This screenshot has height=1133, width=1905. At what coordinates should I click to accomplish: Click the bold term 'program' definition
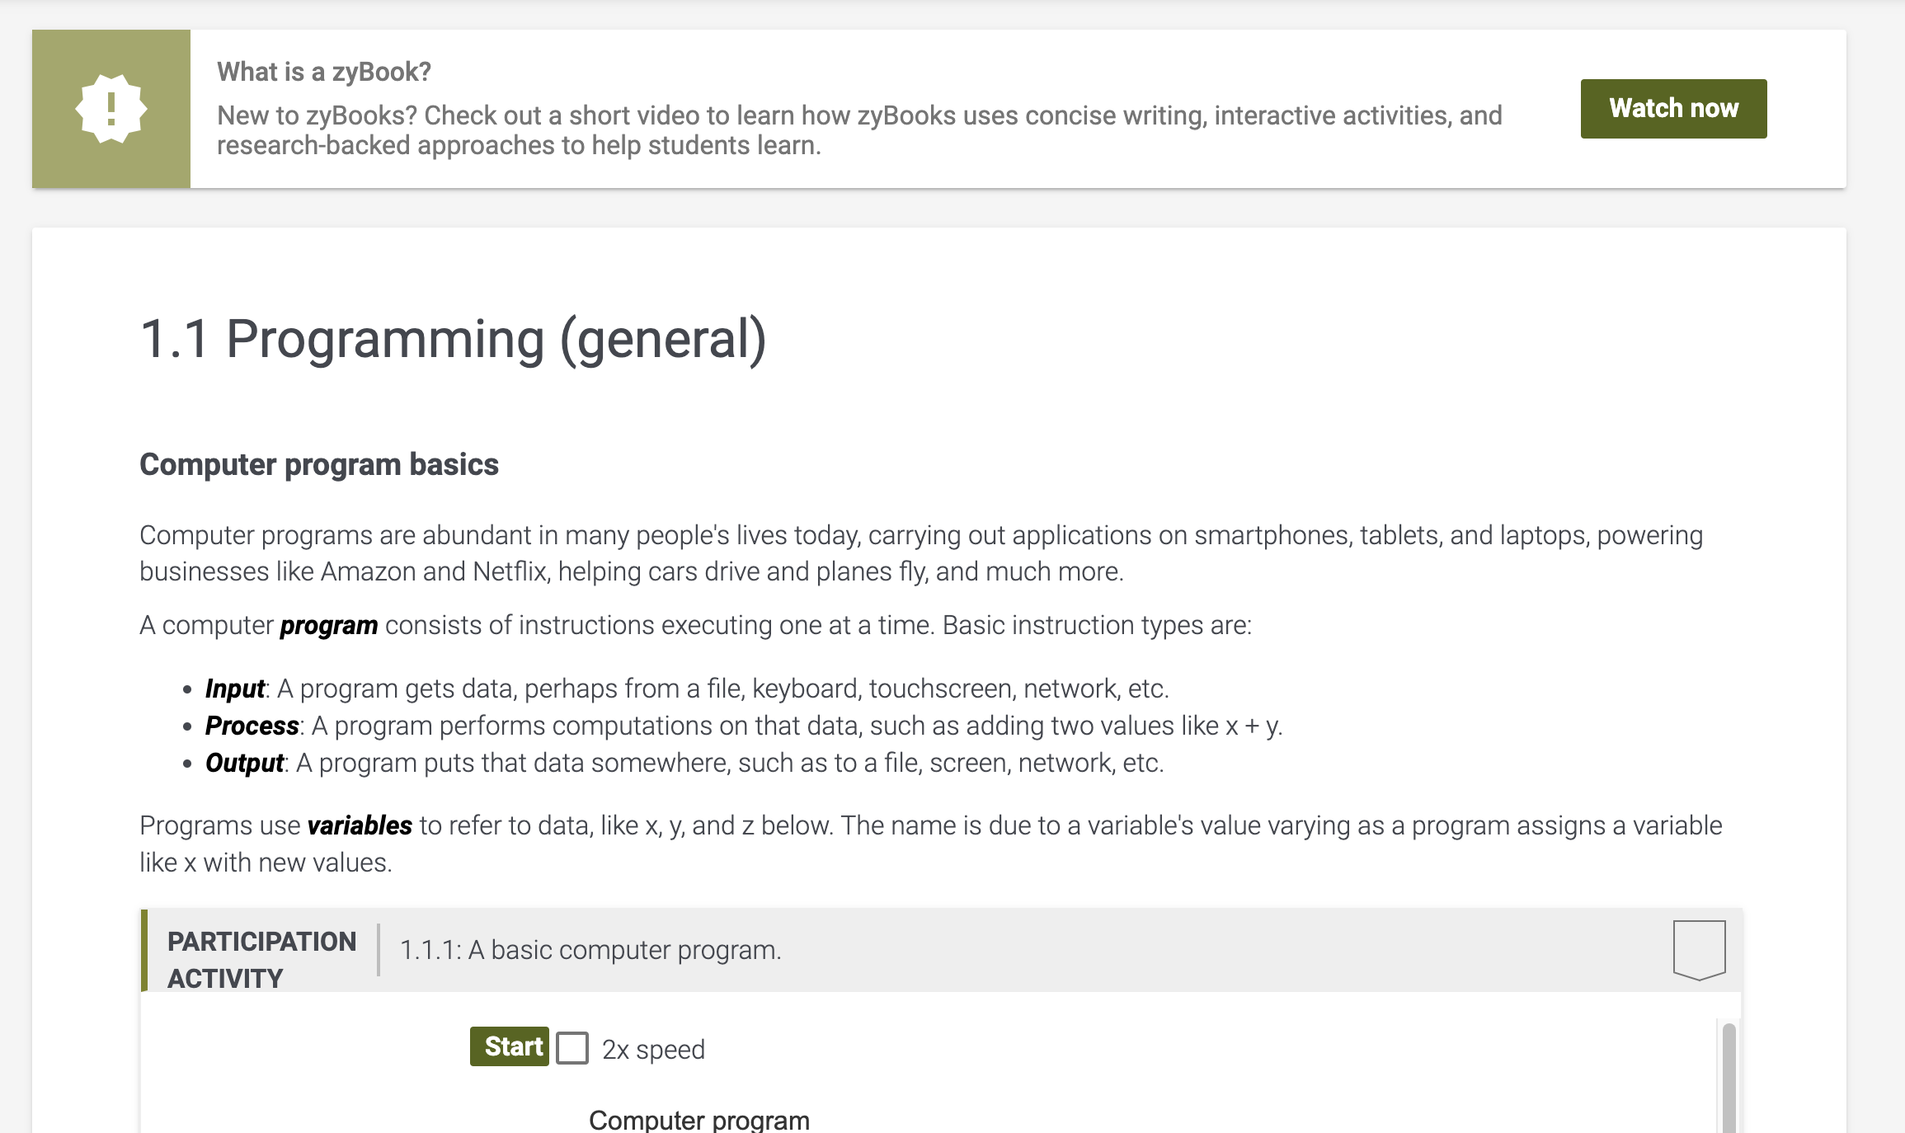click(x=328, y=625)
